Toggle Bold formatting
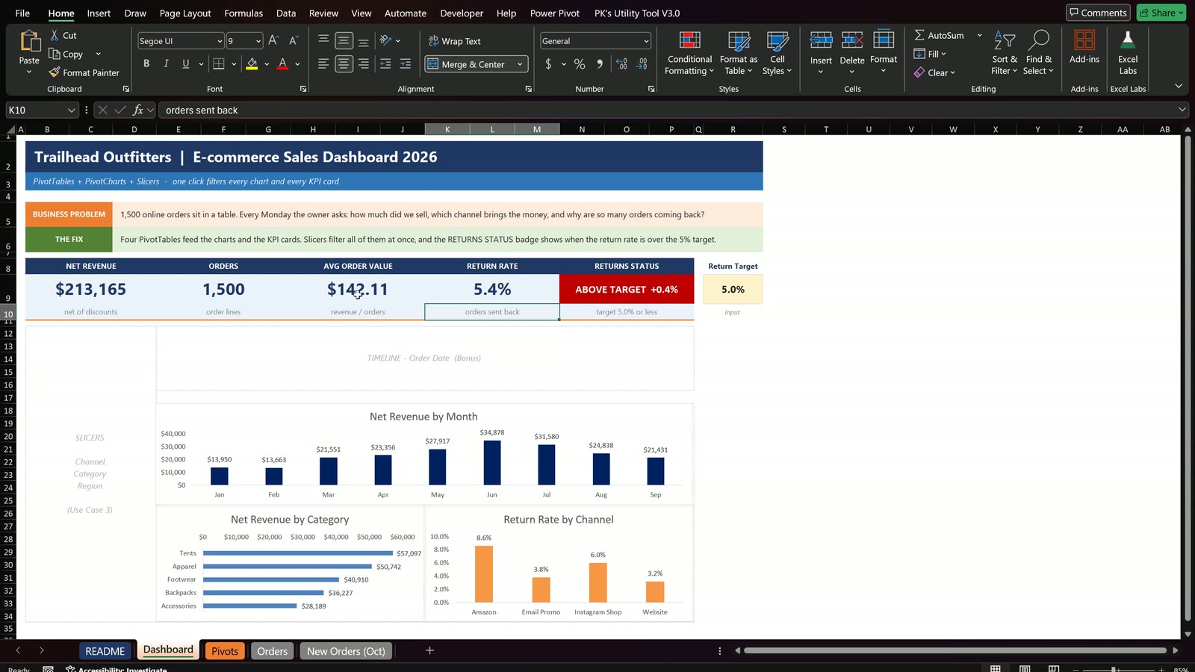The image size is (1195, 672). pos(146,64)
